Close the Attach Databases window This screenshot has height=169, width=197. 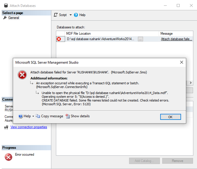tap(191, 6)
